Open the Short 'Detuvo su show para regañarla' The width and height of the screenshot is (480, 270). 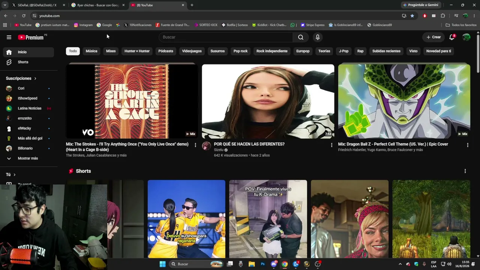(x=186, y=219)
